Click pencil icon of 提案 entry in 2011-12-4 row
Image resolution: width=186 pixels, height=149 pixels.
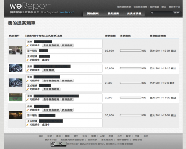[x=28, y=81]
